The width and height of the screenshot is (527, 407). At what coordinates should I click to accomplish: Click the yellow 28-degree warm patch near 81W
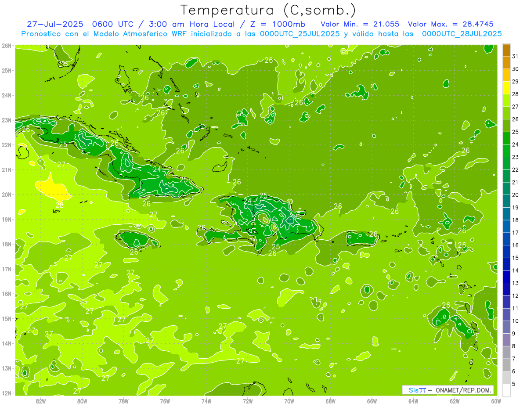click(x=53, y=189)
